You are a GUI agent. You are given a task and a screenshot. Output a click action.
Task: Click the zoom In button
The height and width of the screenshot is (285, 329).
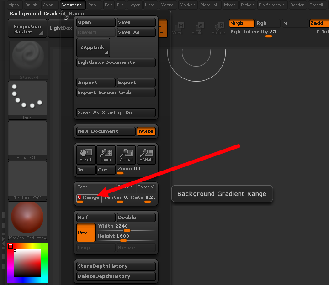[x=86, y=170]
